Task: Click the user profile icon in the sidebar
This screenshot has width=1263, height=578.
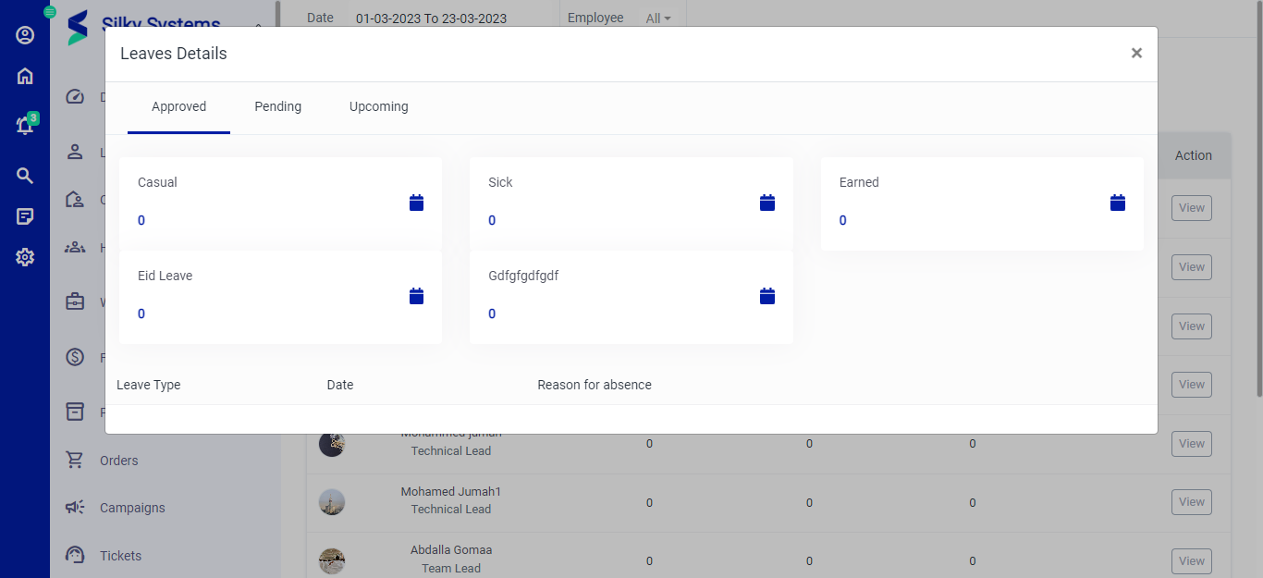Action: [x=25, y=35]
